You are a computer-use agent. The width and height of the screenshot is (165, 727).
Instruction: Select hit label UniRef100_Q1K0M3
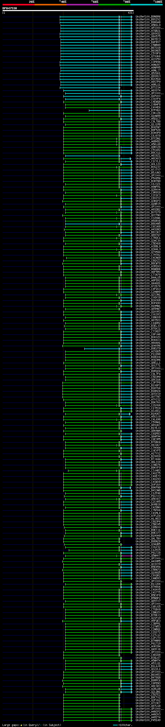click(148, 312)
